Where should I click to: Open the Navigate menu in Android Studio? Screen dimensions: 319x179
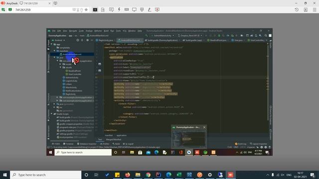73,31
